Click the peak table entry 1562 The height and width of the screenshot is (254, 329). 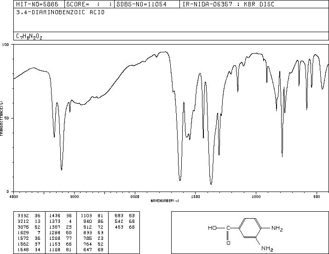(23, 244)
